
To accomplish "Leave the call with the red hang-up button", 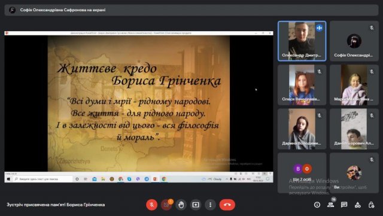I will click(x=227, y=205).
